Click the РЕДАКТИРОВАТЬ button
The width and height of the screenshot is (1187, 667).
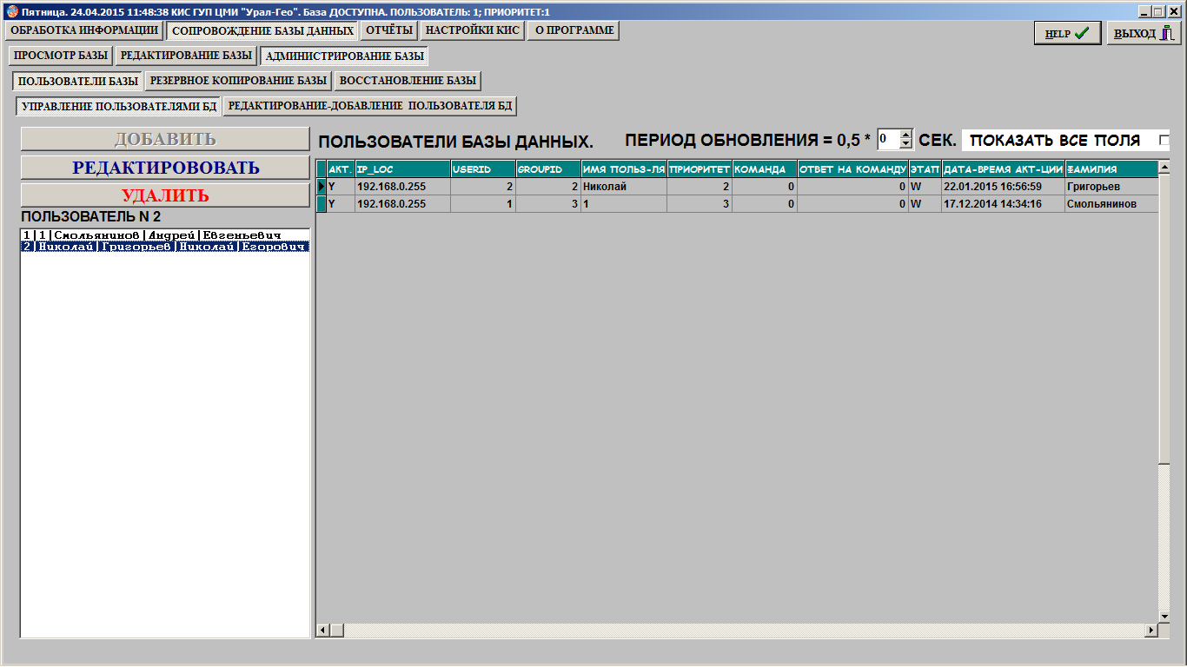click(165, 168)
